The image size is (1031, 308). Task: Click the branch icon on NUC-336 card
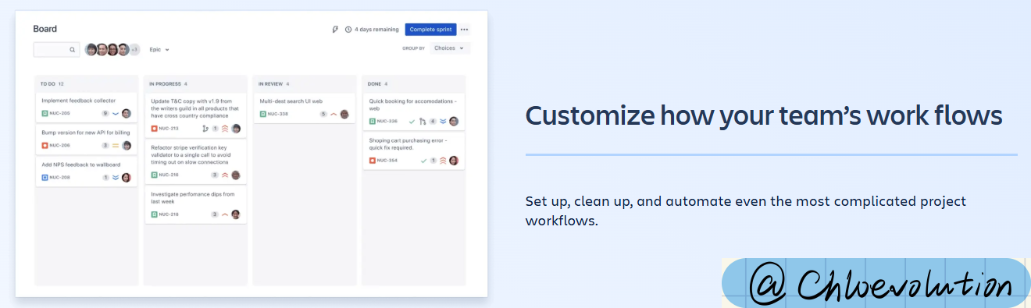[423, 121]
